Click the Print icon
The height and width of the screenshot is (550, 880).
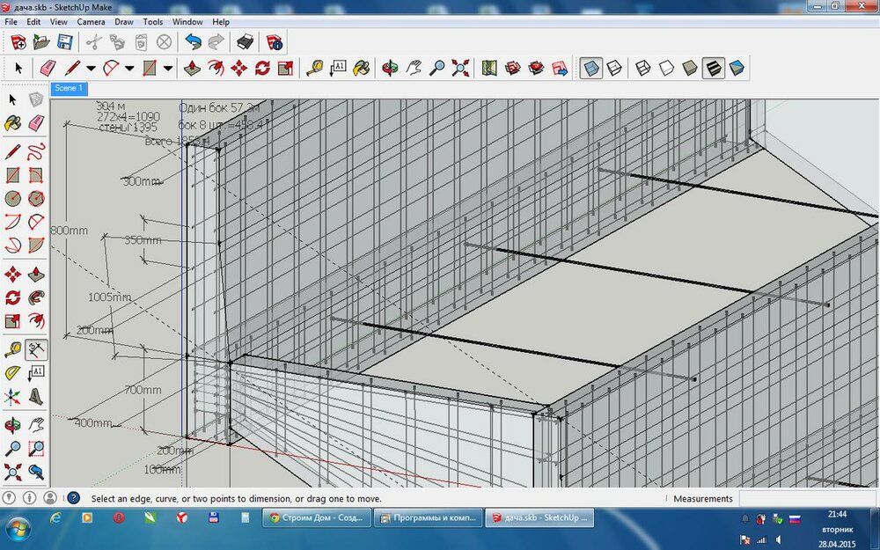246,41
